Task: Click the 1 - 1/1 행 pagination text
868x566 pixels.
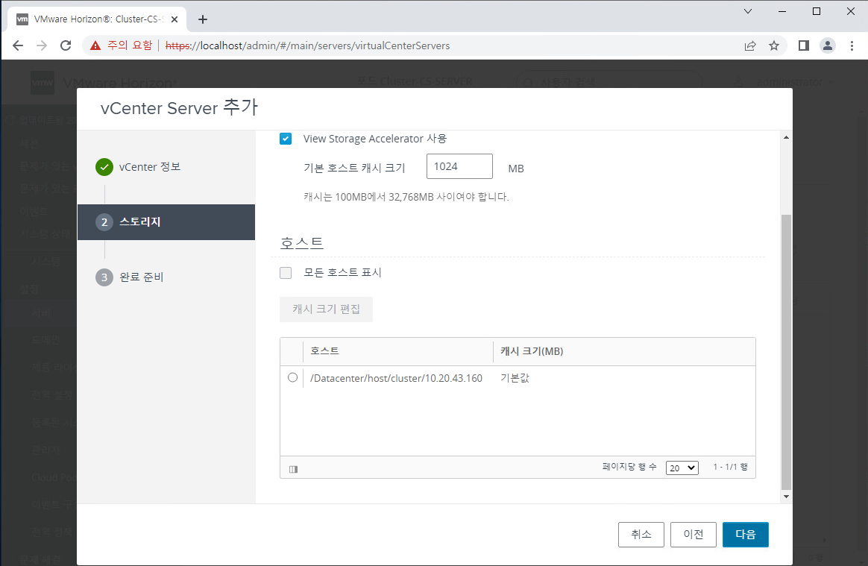Action: tap(731, 467)
